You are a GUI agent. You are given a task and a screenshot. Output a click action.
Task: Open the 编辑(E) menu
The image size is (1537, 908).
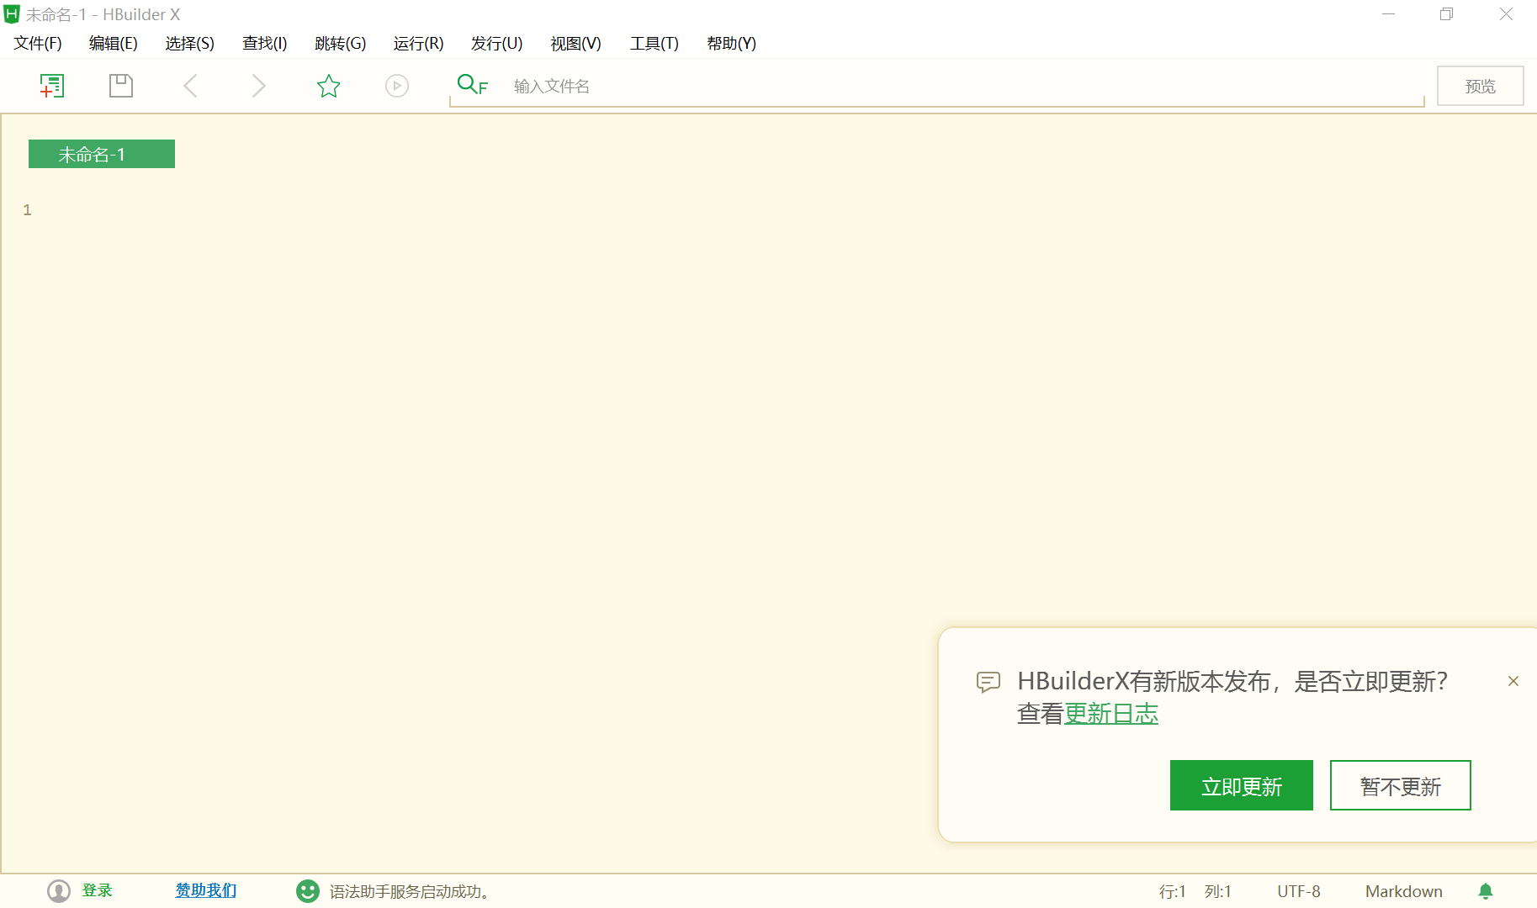point(114,44)
